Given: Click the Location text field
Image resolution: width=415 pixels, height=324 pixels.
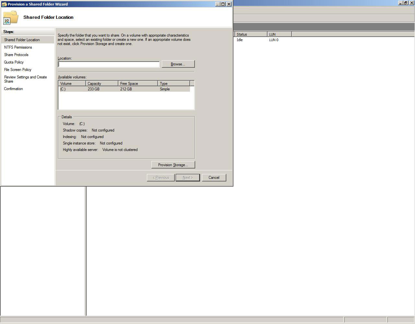Looking at the screenshot, I should (109, 64).
